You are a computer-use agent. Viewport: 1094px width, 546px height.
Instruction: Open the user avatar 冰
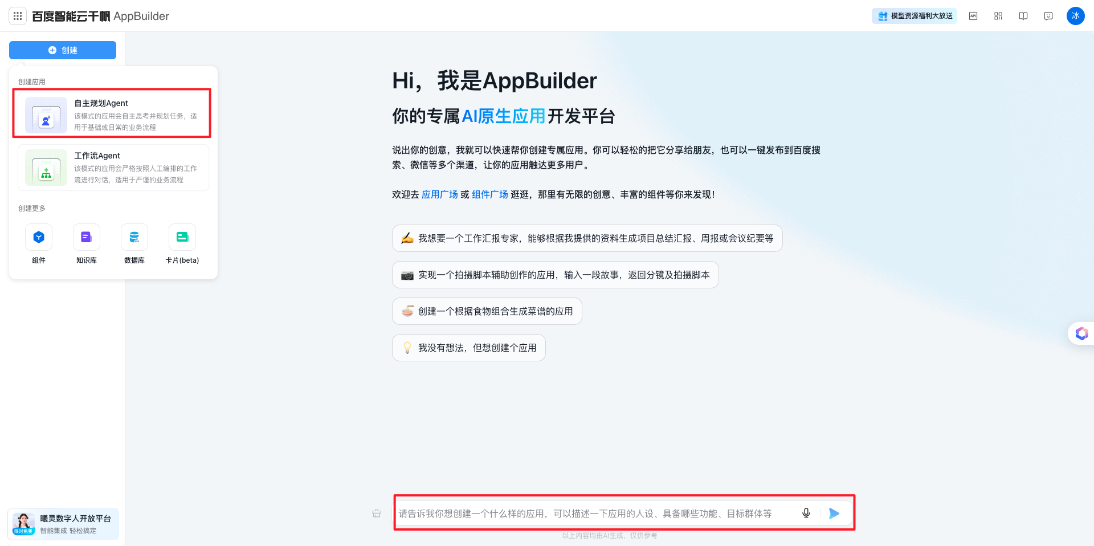(1076, 16)
